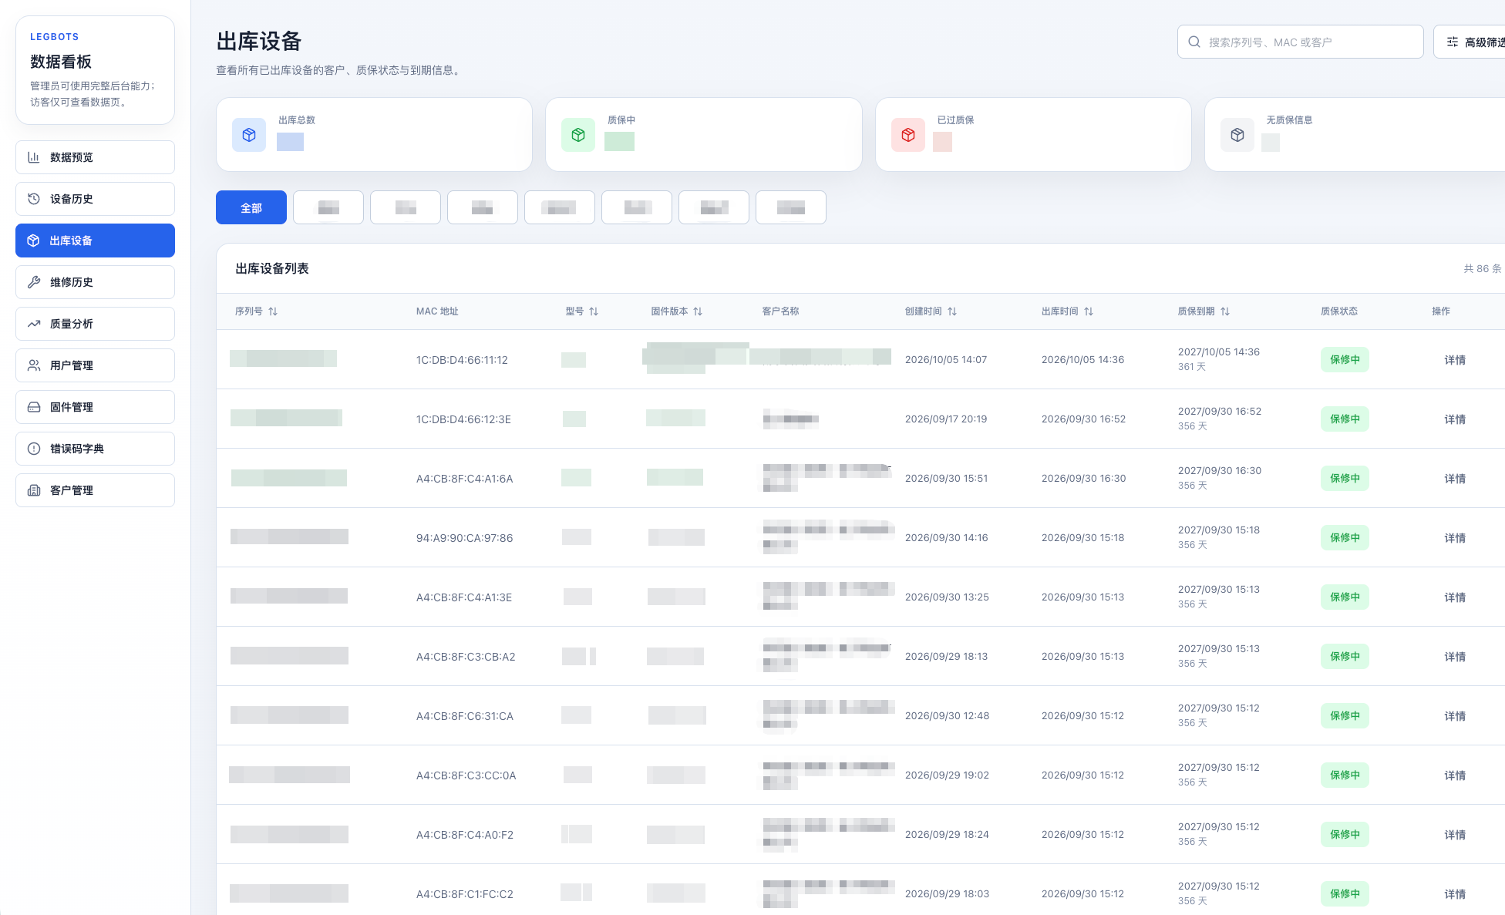
Task: Click the 用户管理 people icon
Action: (x=34, y=365)
